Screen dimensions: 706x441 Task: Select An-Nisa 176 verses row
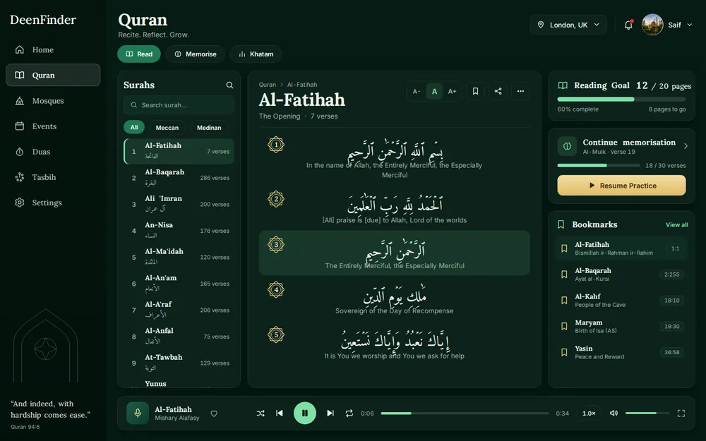tap(179, 231)
